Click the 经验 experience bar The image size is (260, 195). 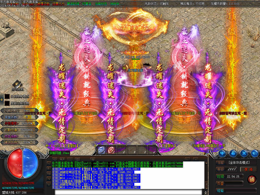(x=236, y=190)
